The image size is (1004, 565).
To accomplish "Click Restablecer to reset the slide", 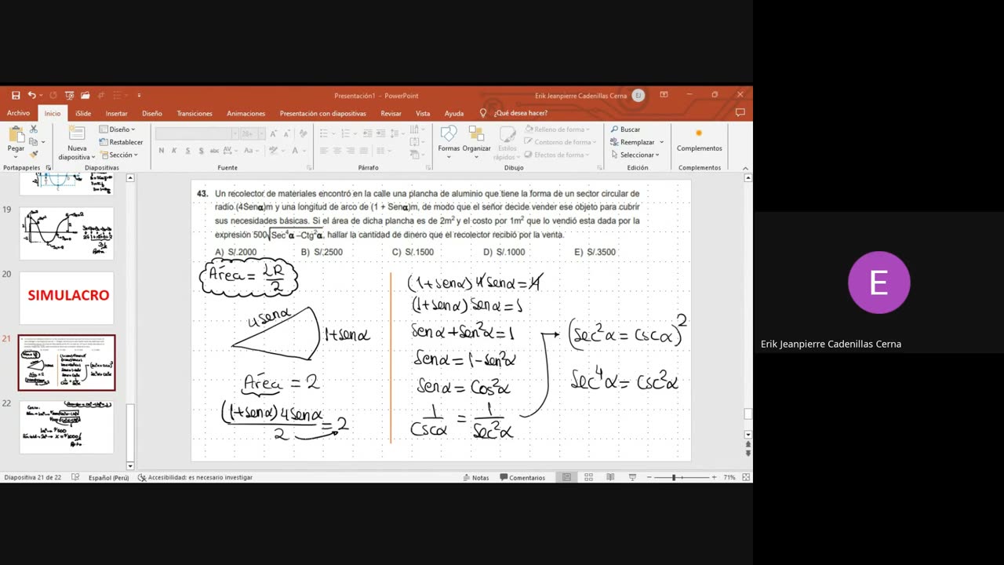I will tap(121, 142).
